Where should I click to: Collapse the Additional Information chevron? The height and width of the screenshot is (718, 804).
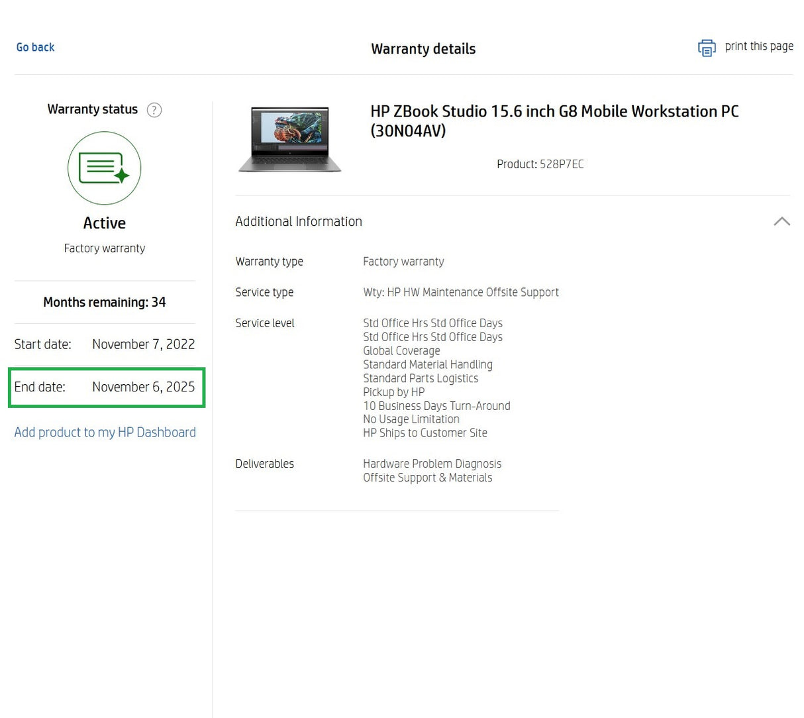[x=781, y=221]
